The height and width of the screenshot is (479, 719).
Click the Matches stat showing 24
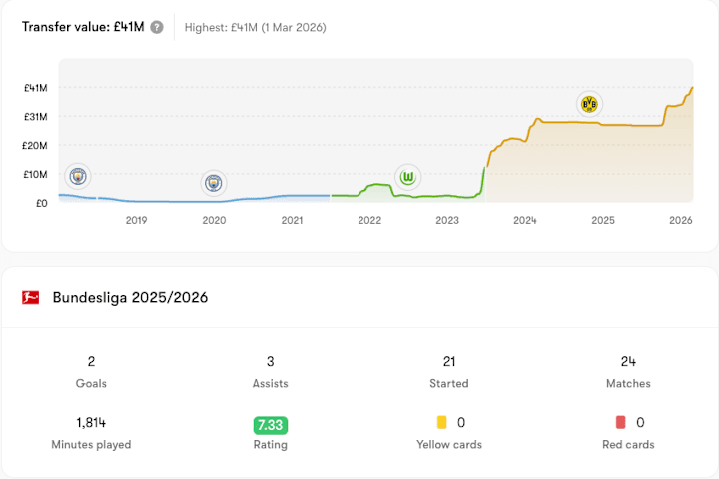pos(628,371)
